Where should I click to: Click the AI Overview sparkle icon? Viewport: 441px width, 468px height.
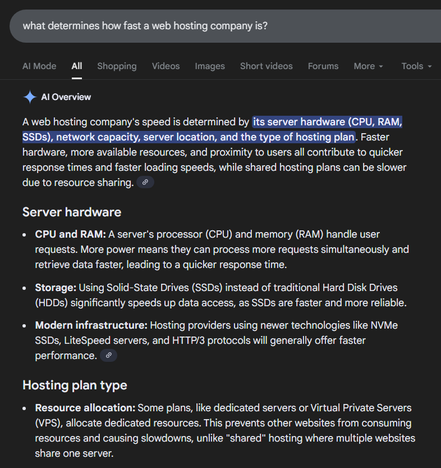pyautogui.click(x=30, y=97)
